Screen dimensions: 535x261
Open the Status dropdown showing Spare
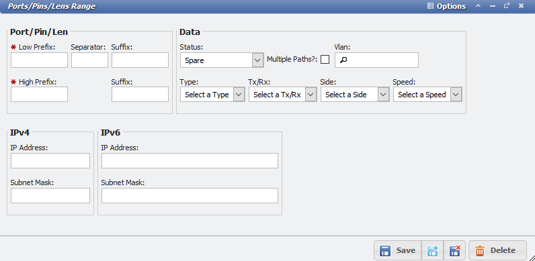pos(222,60)
